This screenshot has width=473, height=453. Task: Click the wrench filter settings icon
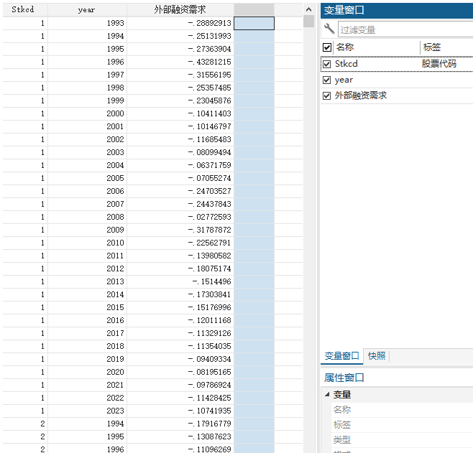(329, 29)
